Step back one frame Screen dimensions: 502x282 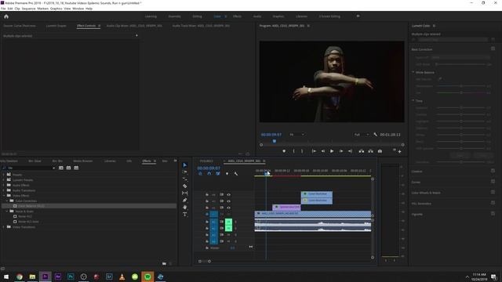point(323,151)
